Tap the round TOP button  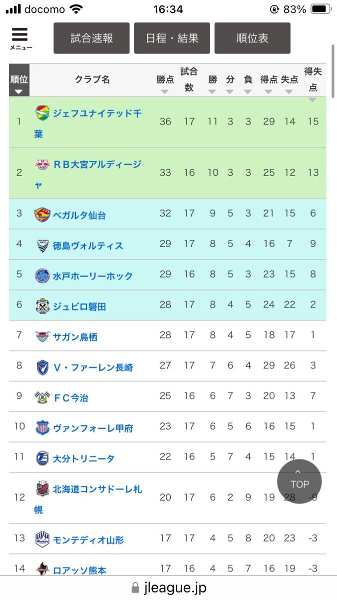[300, 481]
